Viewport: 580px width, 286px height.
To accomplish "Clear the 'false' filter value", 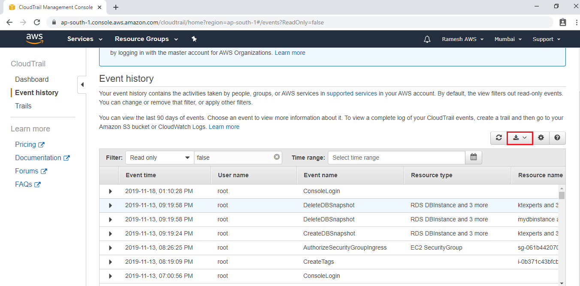I will click(x=277, y=157).
